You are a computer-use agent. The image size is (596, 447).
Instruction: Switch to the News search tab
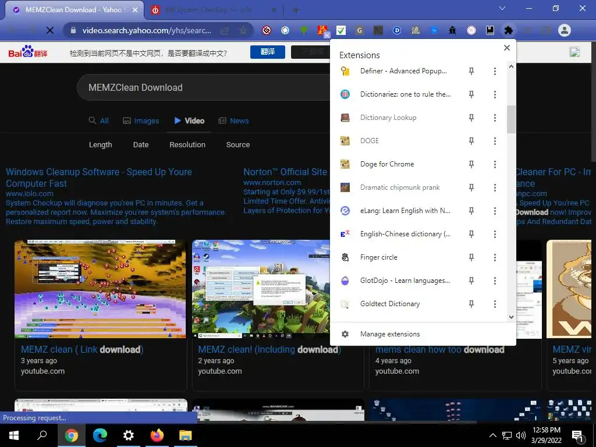coord(234,120)
